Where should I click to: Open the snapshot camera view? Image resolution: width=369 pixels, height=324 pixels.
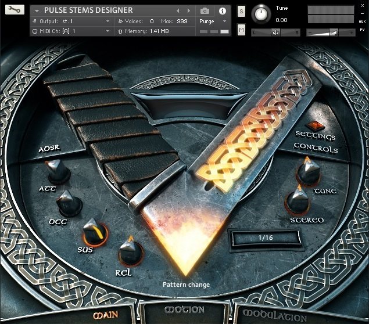205,11
